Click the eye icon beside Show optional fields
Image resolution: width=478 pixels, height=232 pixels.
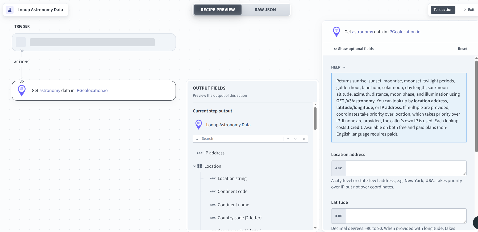(x=335, y=49)
